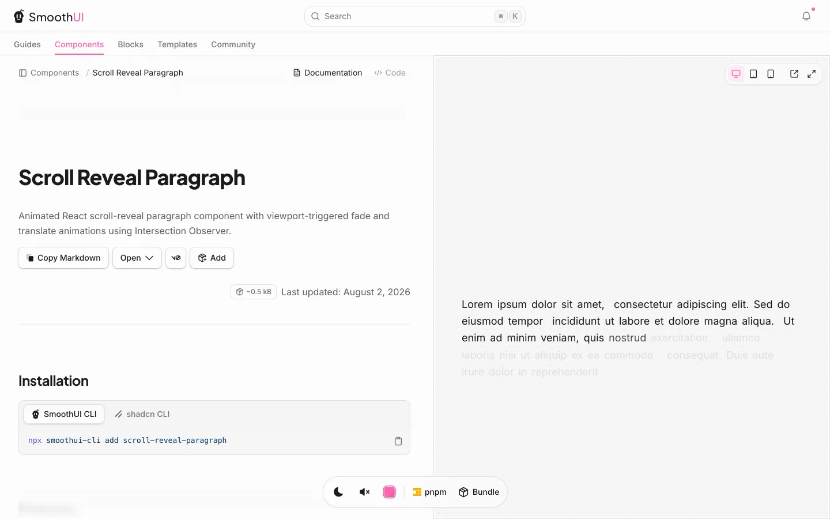830x519 pixels.
Task: Click Copy Markdown button
Action: point(63,258)
